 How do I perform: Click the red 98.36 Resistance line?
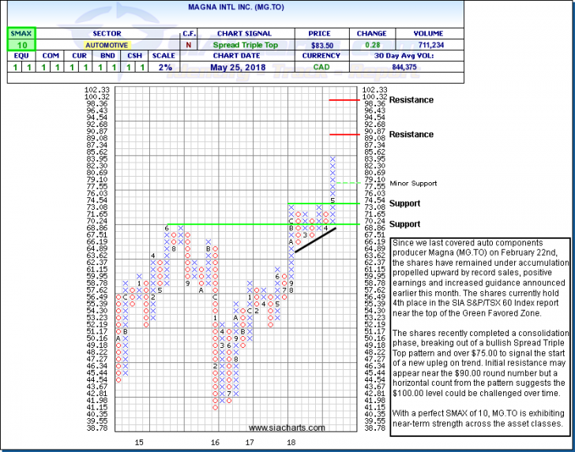[x=345, y=100]
